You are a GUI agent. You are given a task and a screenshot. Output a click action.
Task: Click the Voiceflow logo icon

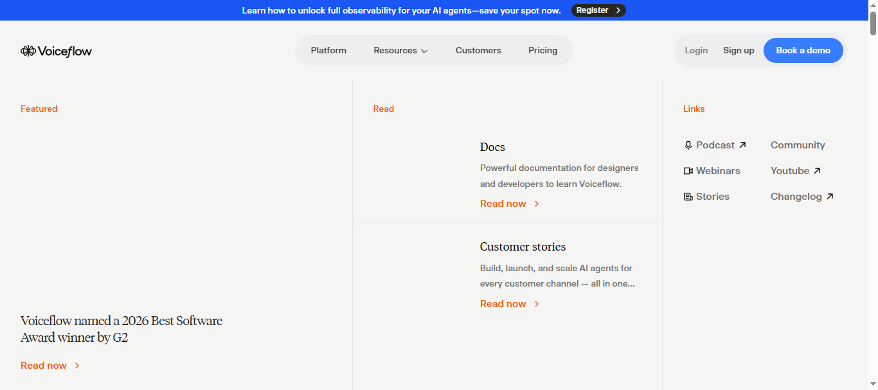28,51
